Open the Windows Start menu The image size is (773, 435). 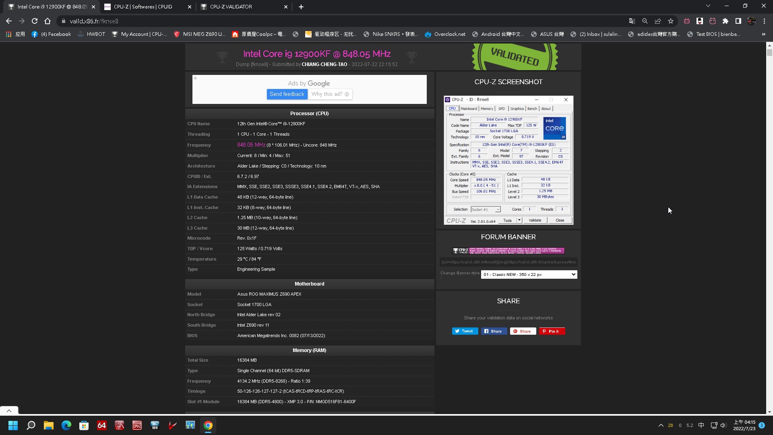13,425
